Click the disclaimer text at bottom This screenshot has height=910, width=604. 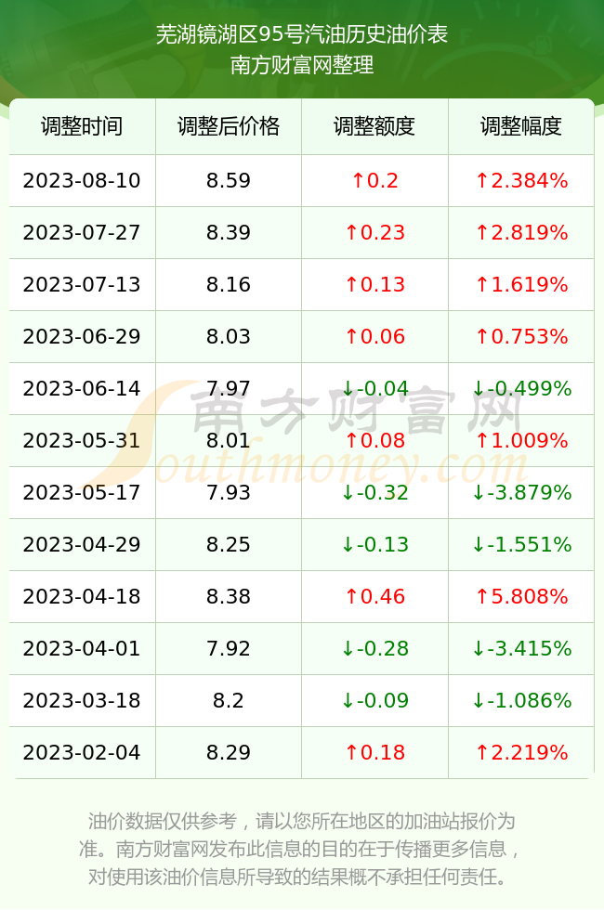301,849
